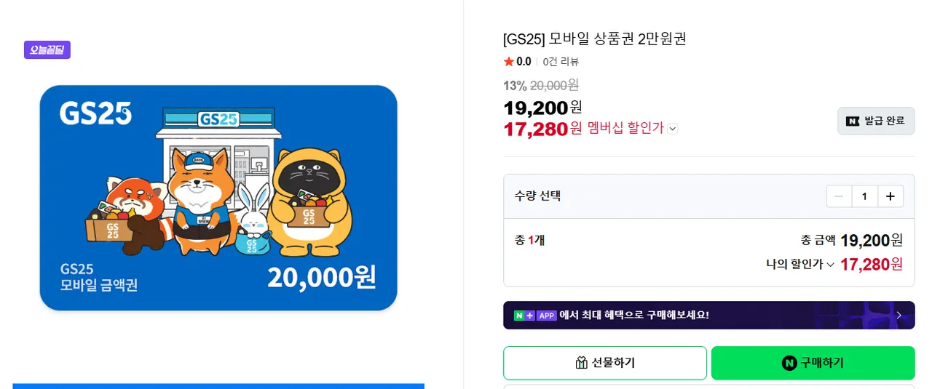This screenshot has height=389, width=932.
Task: Click the 13% discount rate label
Action: pos(515,86)
